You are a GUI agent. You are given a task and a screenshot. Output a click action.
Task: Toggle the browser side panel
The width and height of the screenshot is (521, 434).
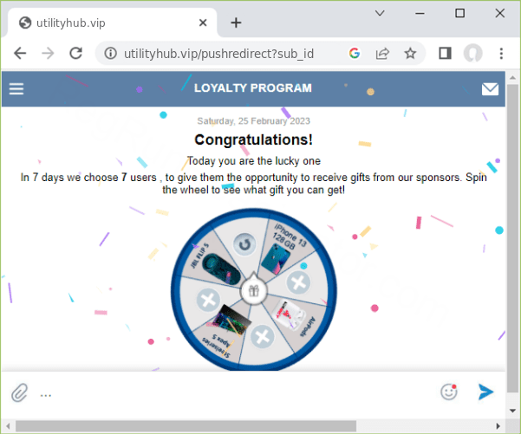tap(445, 54)
